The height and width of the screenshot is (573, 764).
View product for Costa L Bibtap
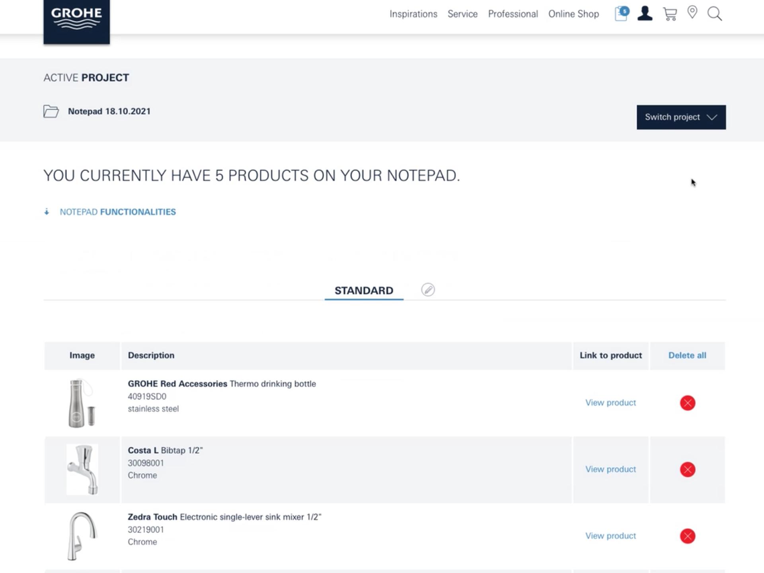click(610, 470)
